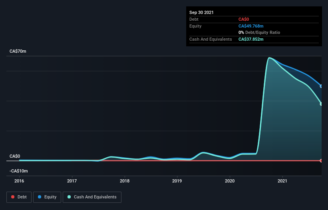328x210 pixels.
Task: Click the 2018 axis label
Action: (x=125, y=181)
